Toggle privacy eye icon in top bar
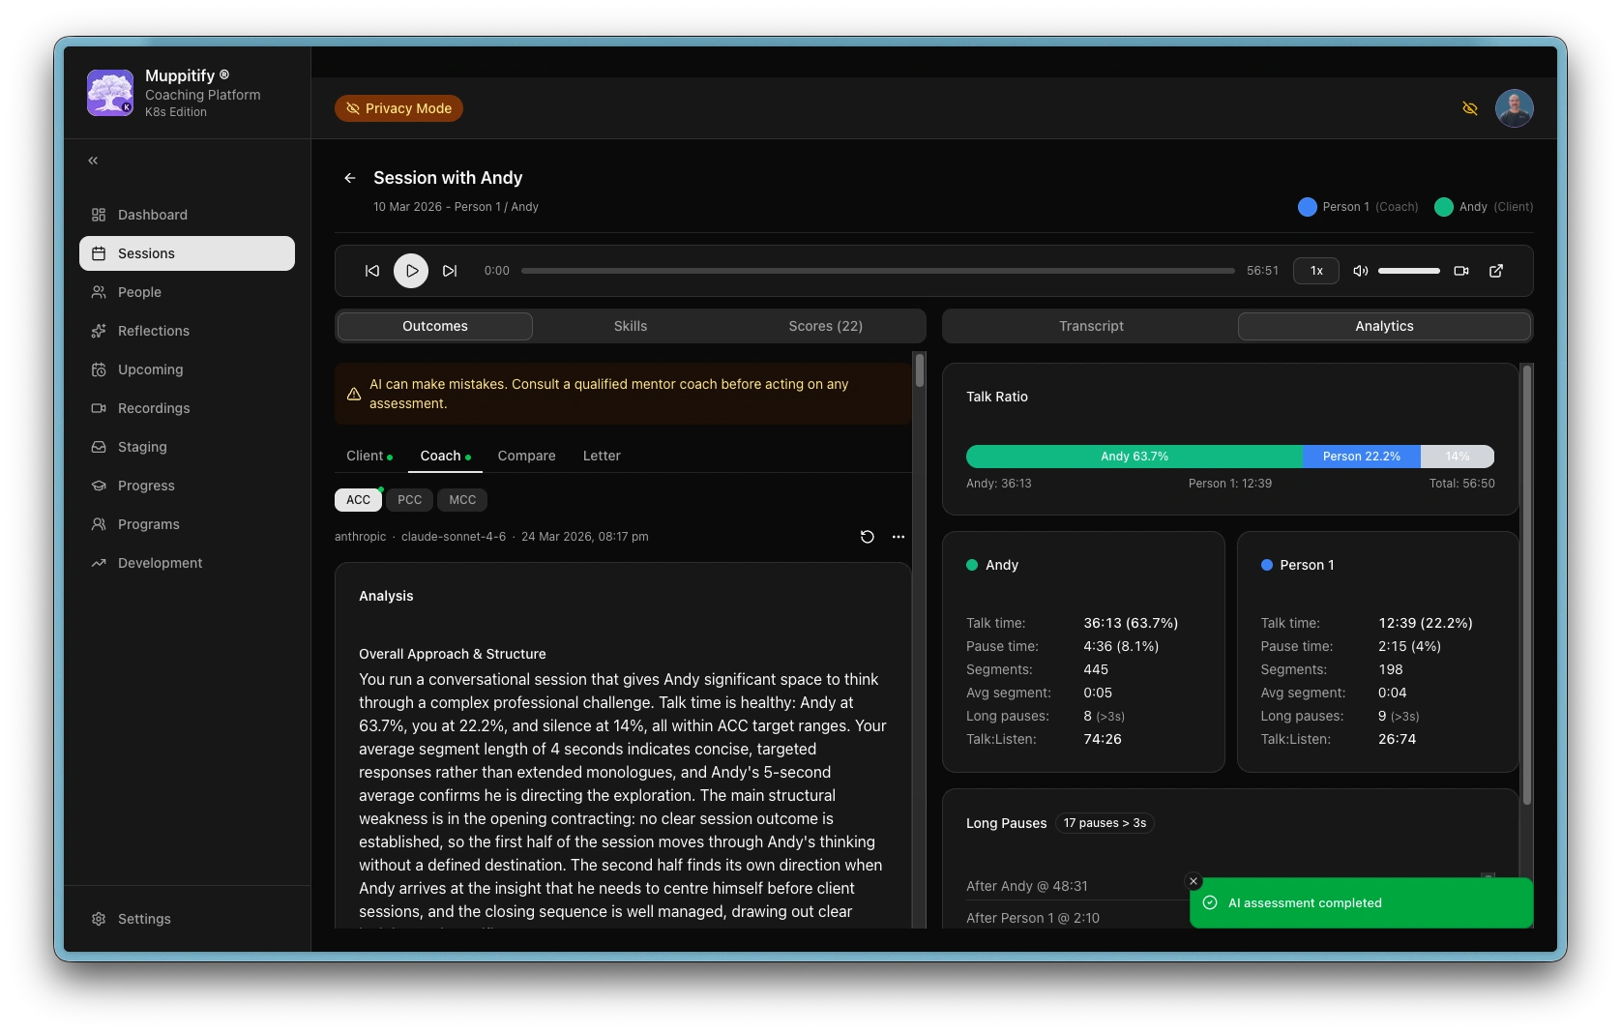Image resolution: width=1621 pixels, height=1033 pixels. 1470,108
